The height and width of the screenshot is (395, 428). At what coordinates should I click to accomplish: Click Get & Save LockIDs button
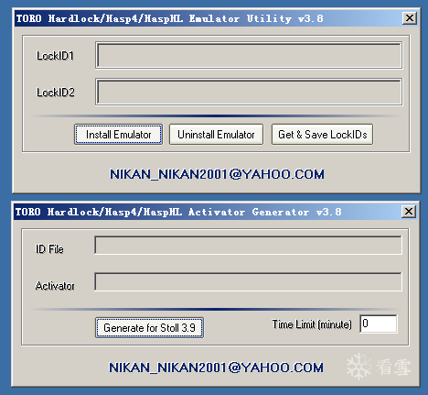[322, 135]
